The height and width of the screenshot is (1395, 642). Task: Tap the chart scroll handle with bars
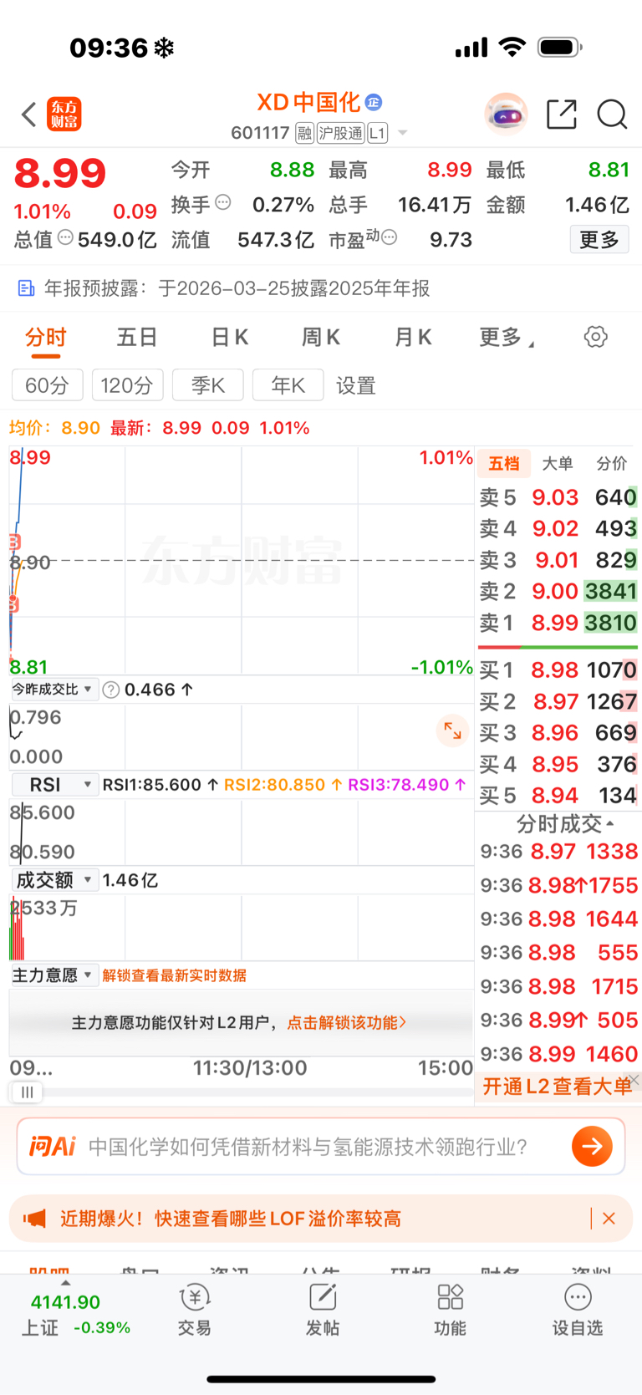tap(27, 1092)
